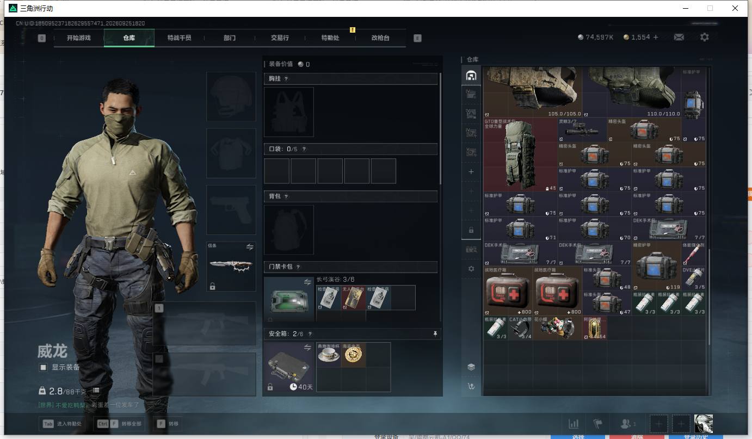Image resolution: width=752 pixels, height=439 pixels.
Task: Click the help icon next to 背包
Action: [286, 196]
